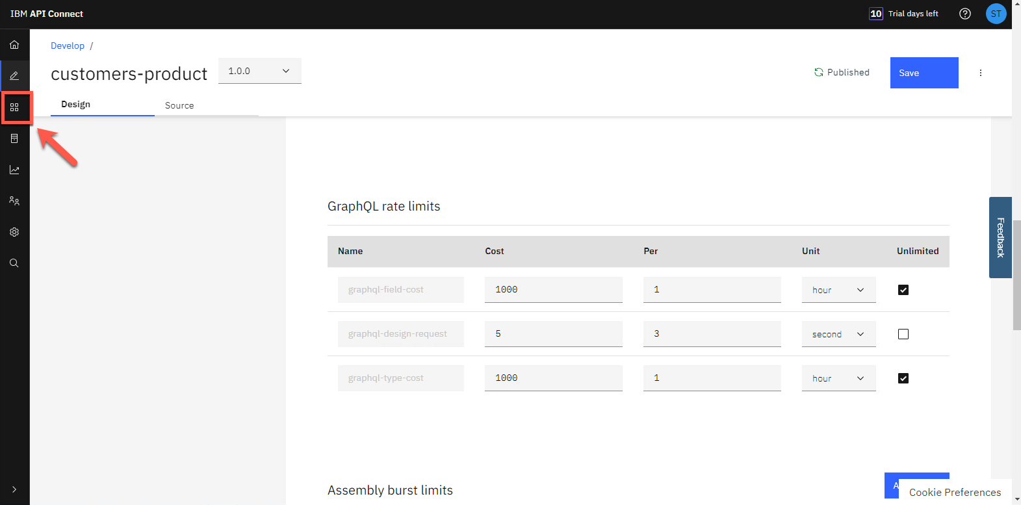Uncheck Unlimited for graphql-field-cost
The width and height of the screenshot is (1021, 505).
pos(903,290)
